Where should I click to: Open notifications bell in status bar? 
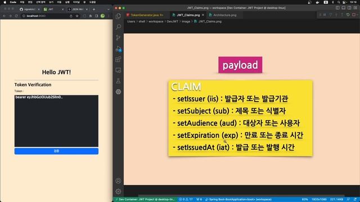point(355,200)
